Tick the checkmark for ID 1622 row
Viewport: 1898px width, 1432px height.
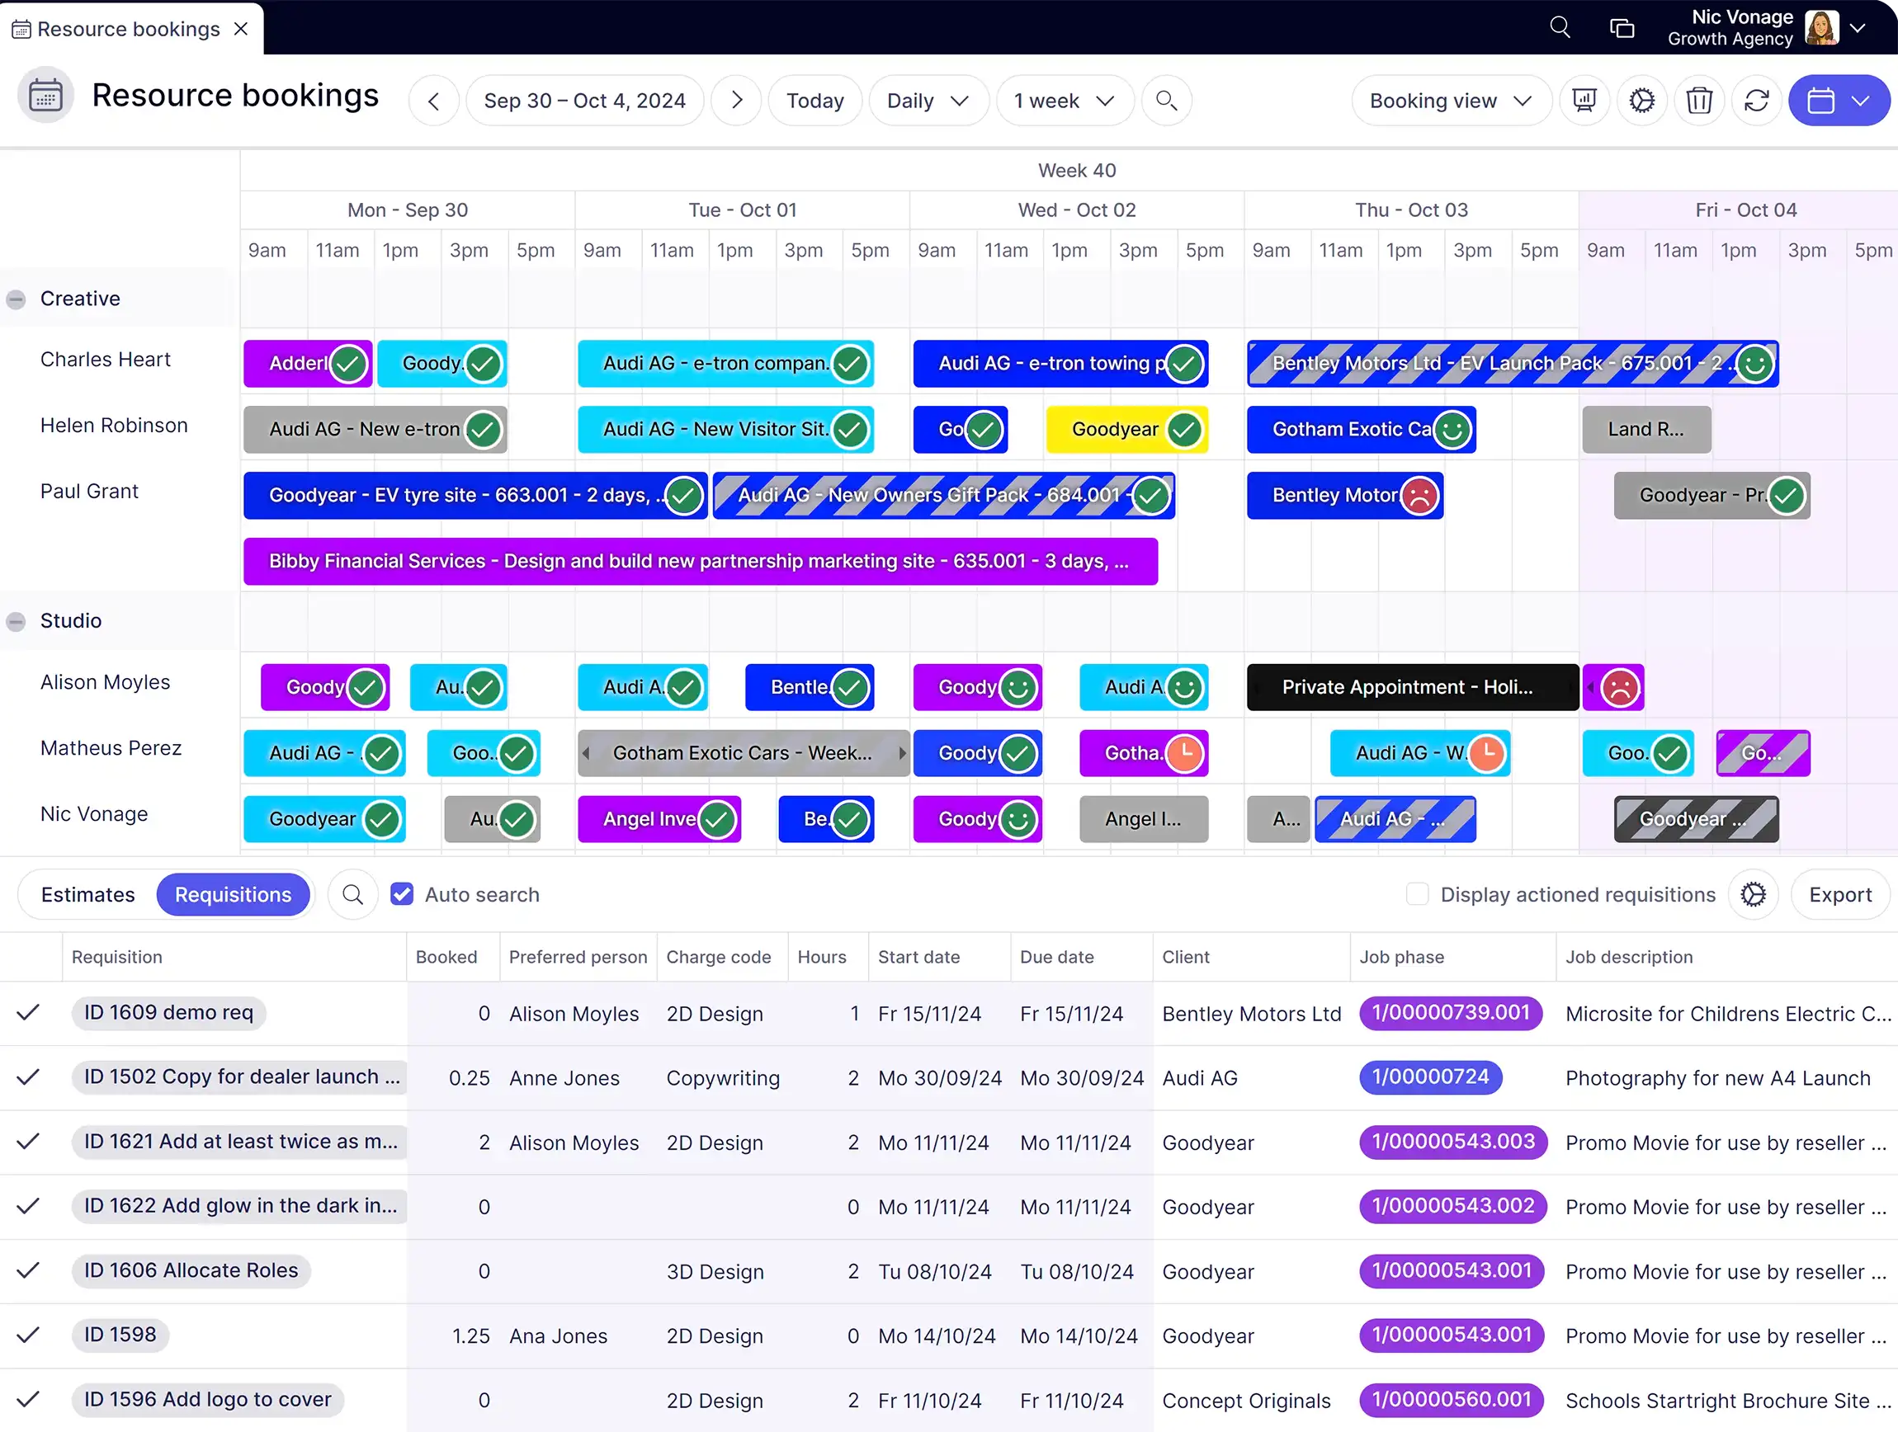(x=28, y=1207)
